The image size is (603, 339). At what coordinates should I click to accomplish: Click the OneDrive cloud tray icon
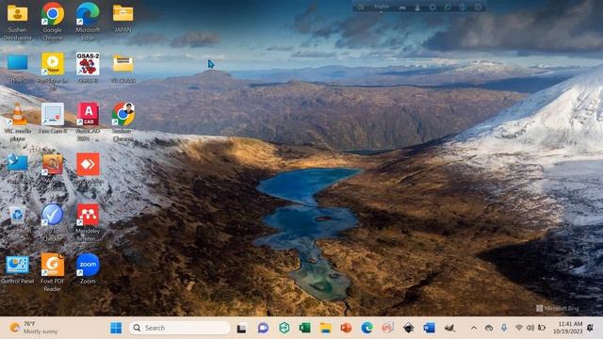pyautogui.click(x=489, y=328)
